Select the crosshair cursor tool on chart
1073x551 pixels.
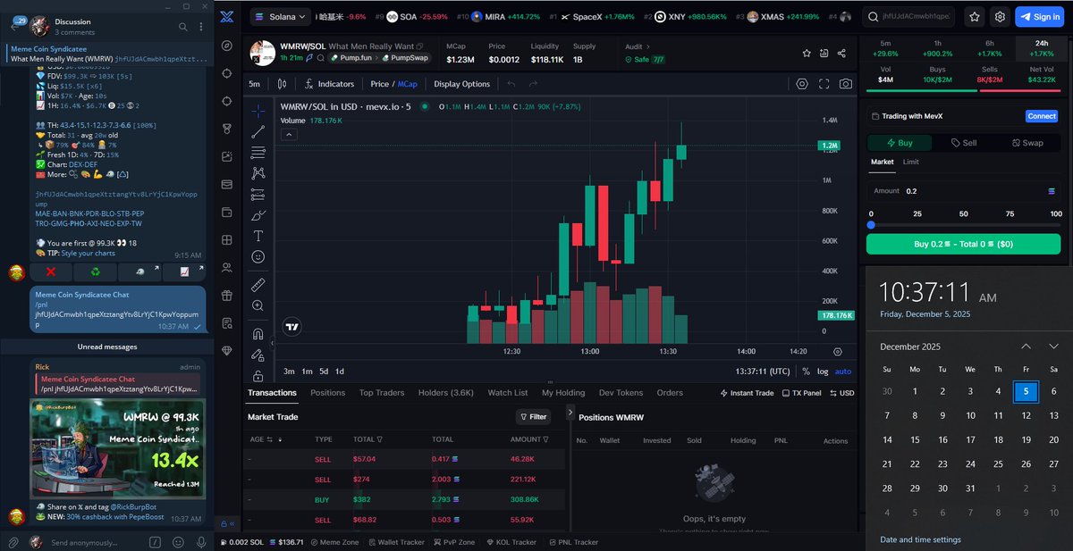258,112
